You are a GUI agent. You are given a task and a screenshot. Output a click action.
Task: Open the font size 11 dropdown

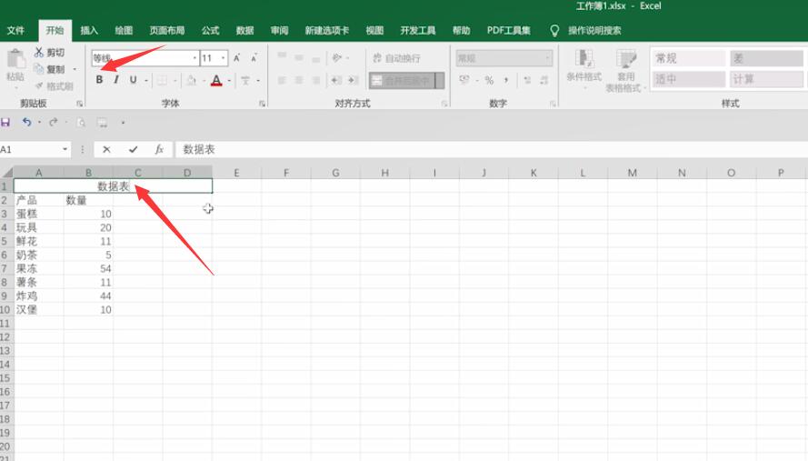coord(223,58)
